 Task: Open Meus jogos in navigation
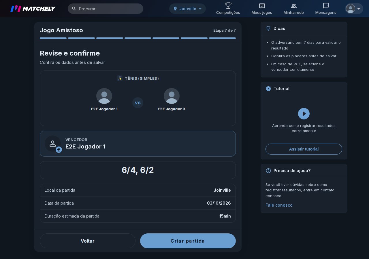tap(262, 9)
